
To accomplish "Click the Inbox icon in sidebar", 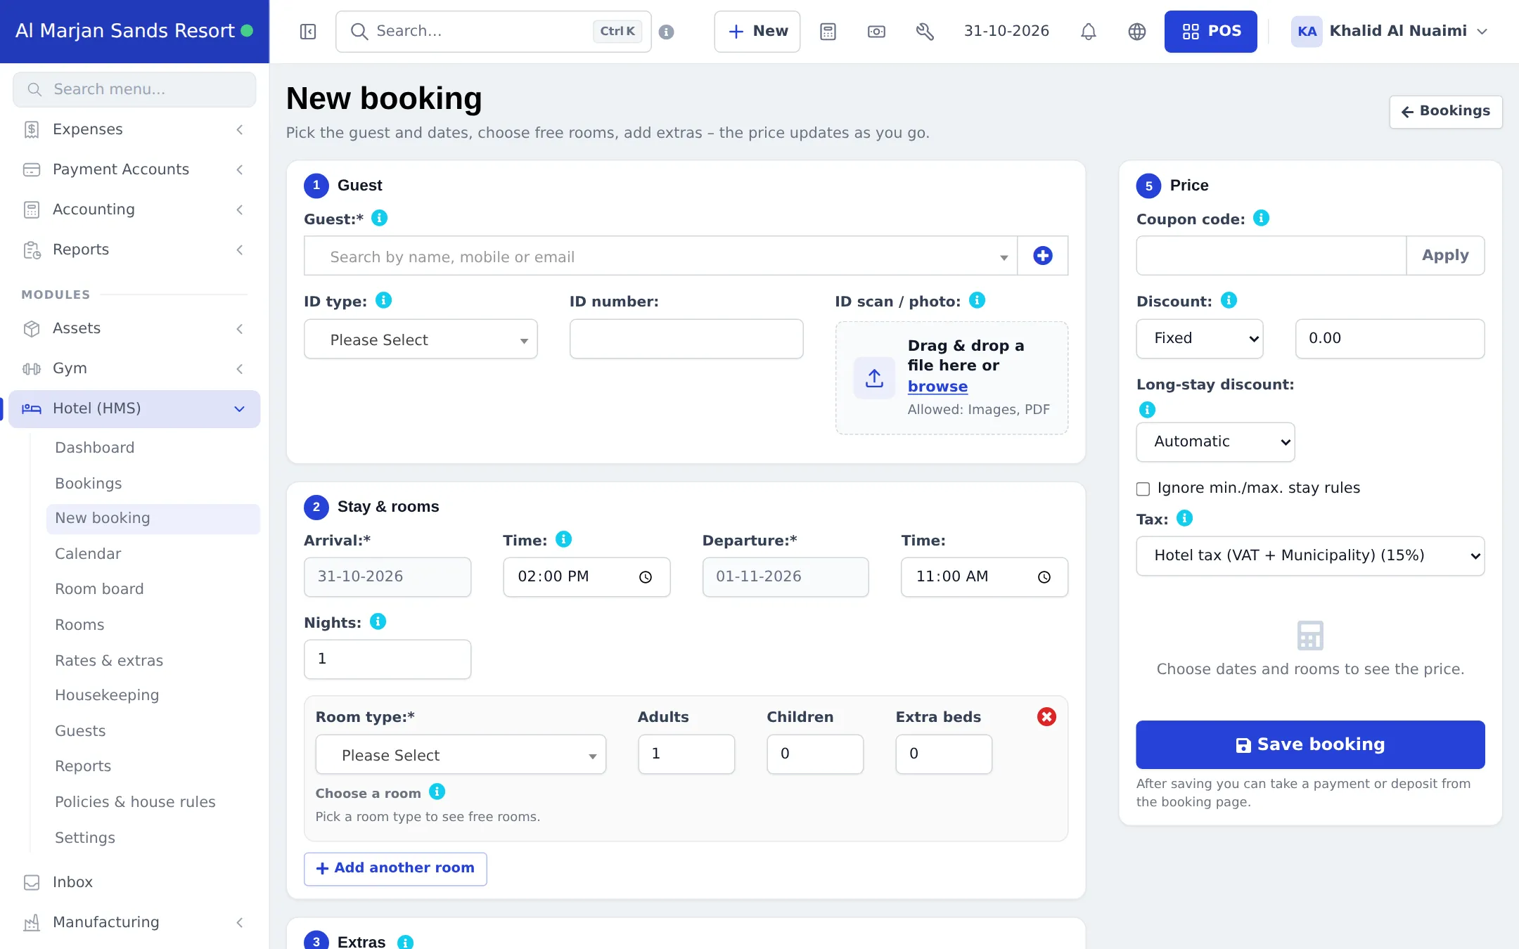I will (x=32, y=882).
